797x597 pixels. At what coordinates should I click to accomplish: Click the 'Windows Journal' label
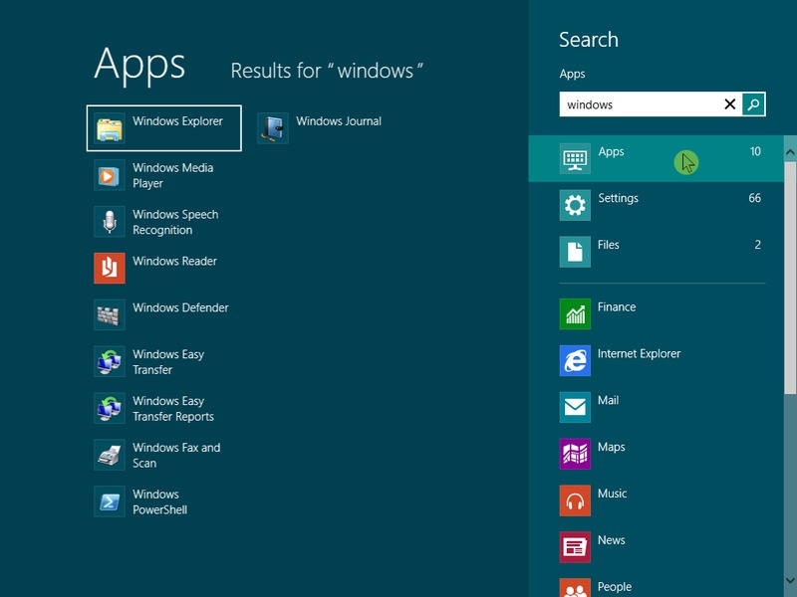(x=339, y=121)
